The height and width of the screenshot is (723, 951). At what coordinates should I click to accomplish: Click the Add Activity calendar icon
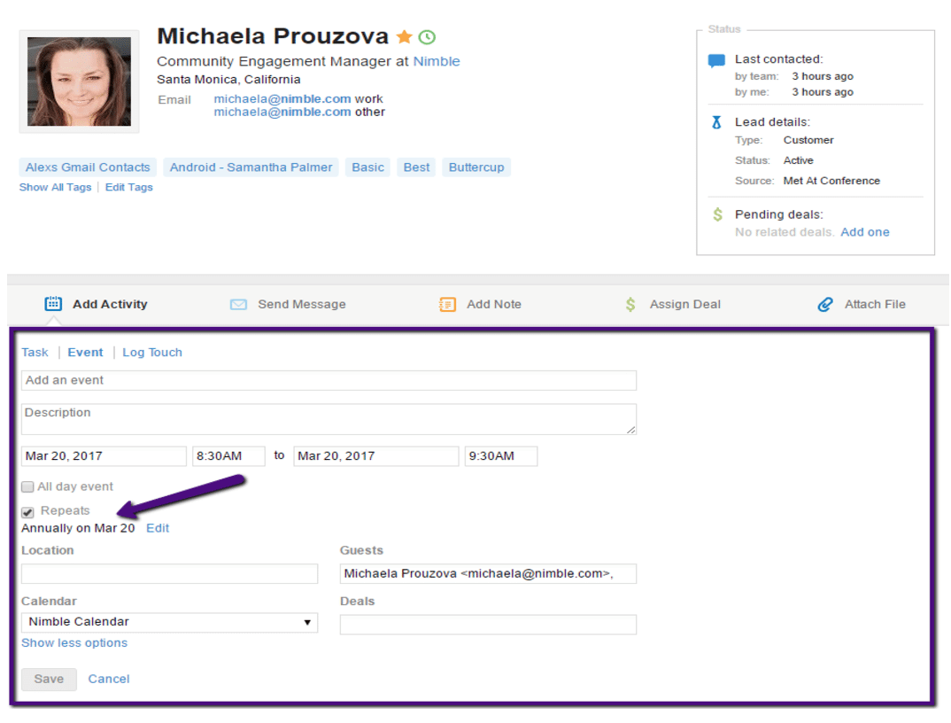[53, 304]
